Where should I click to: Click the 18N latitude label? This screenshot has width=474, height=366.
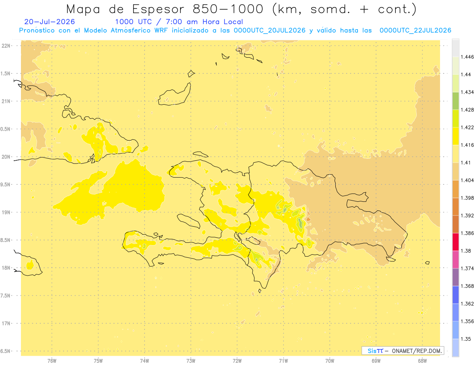click(x=6, y=268)
